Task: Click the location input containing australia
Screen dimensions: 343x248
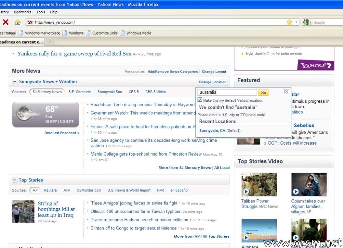Action: tap(227, 92)
